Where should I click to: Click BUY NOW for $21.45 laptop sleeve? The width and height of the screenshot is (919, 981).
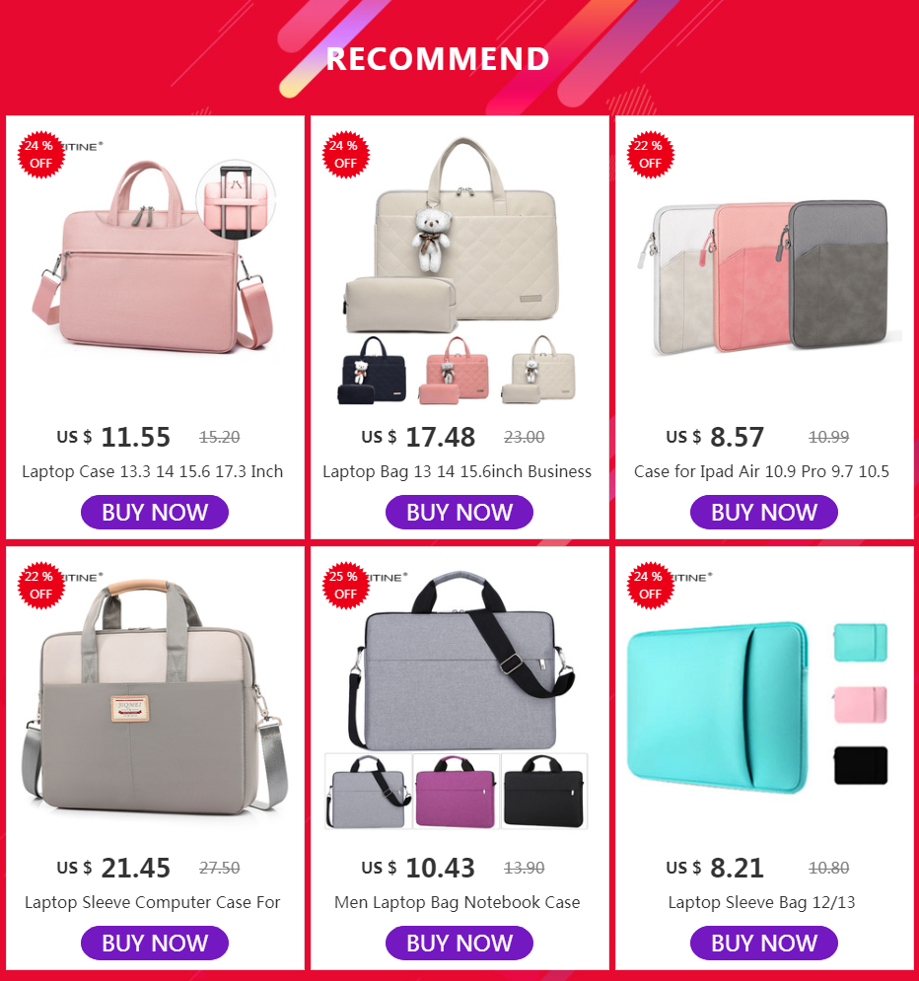point(155,943)
